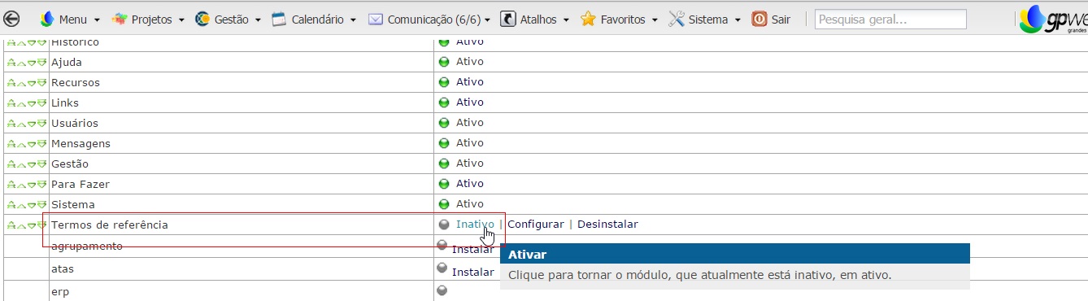Activate Termos de referência via Inativo
Screen dimensions: 1088x301
[x=475, y=225]
